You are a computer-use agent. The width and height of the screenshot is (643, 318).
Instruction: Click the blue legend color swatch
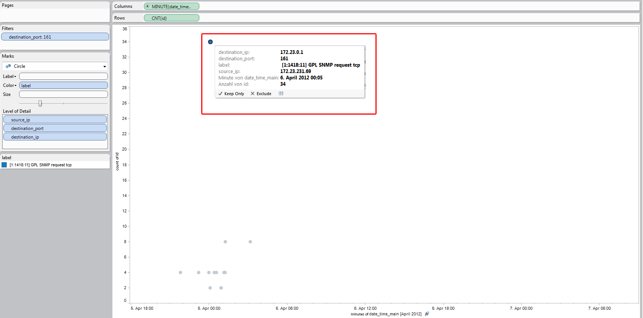(4, 165)
